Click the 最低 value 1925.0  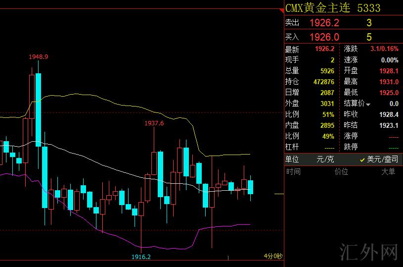pos(389,93)
